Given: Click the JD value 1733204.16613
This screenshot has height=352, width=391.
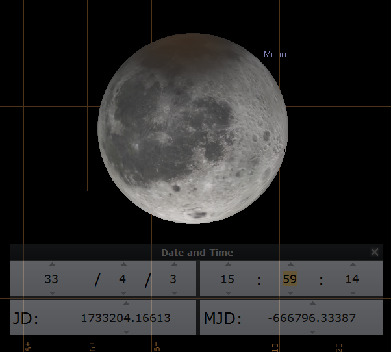Looking at the screenshot, I should (126, 318).
